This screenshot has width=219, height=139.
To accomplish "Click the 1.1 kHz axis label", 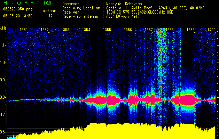I will tap(3, 45).
